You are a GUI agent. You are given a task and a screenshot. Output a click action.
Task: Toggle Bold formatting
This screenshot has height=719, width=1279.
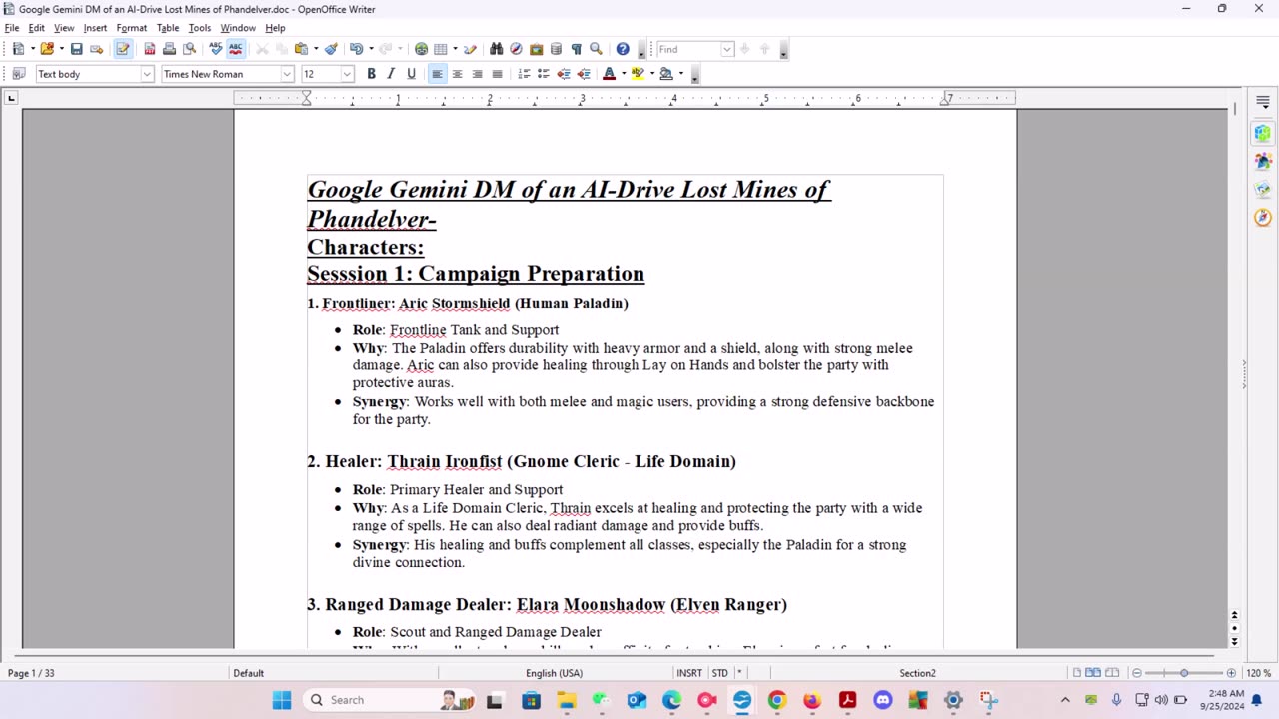(371, 74)
